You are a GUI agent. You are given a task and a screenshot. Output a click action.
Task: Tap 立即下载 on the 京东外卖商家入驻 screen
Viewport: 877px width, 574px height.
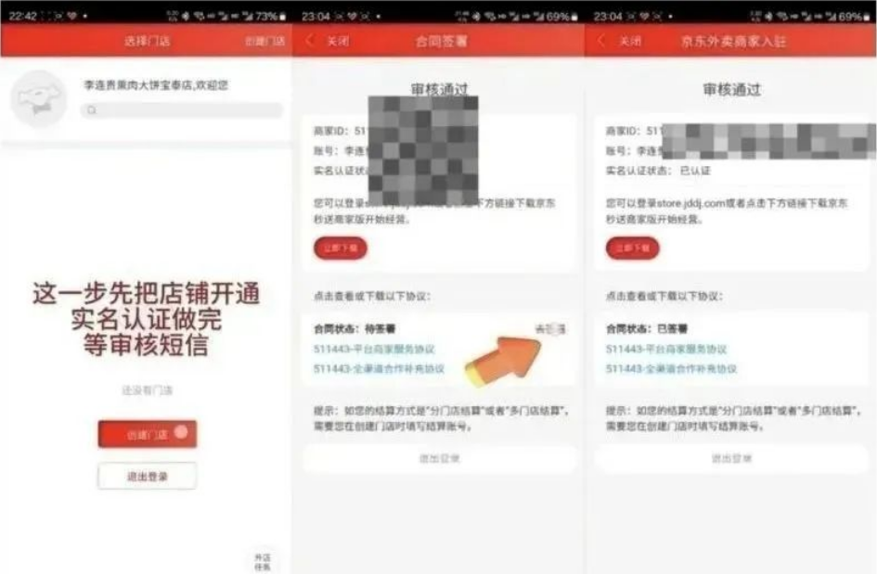click(632, 249)
